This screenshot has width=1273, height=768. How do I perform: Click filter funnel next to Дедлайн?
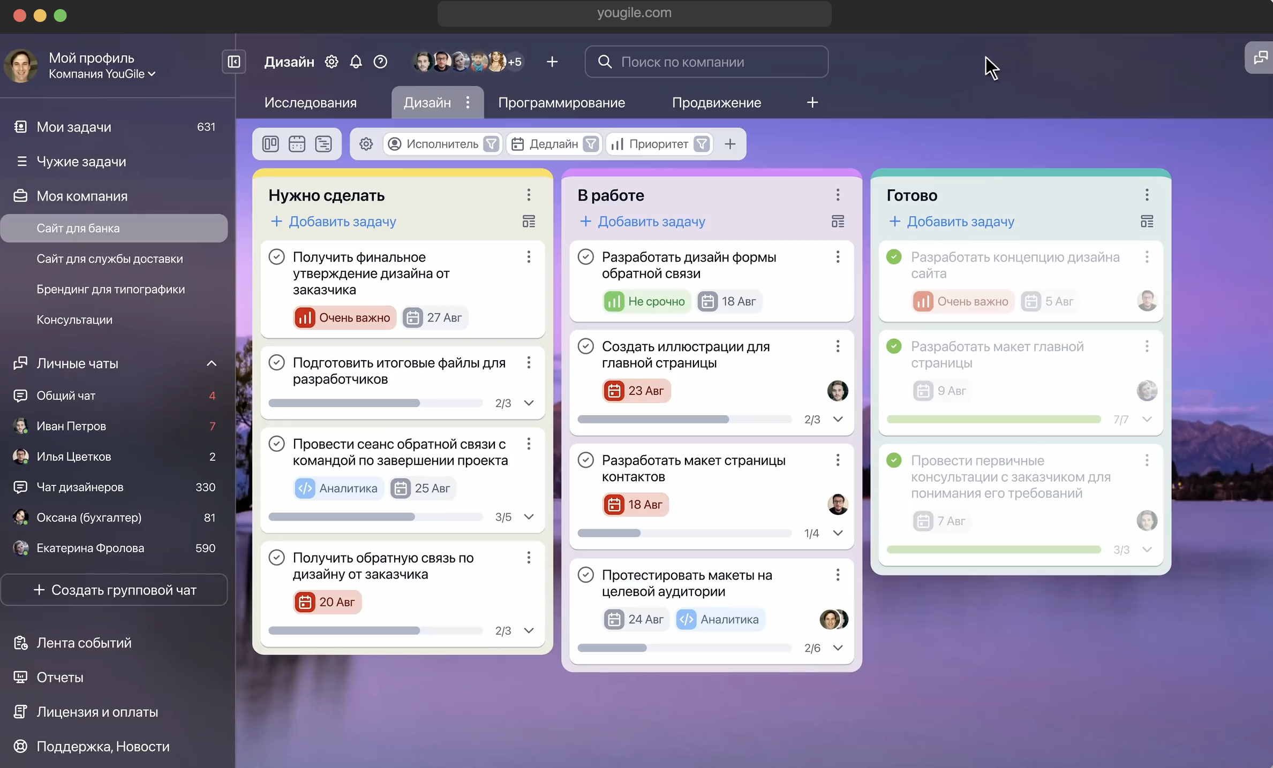[x=591, y=143]
